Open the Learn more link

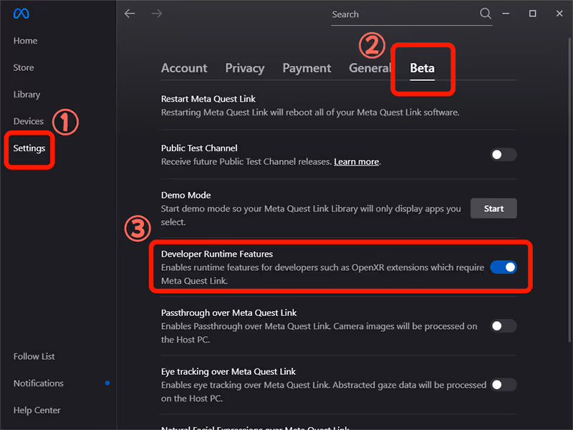point(356,162)
